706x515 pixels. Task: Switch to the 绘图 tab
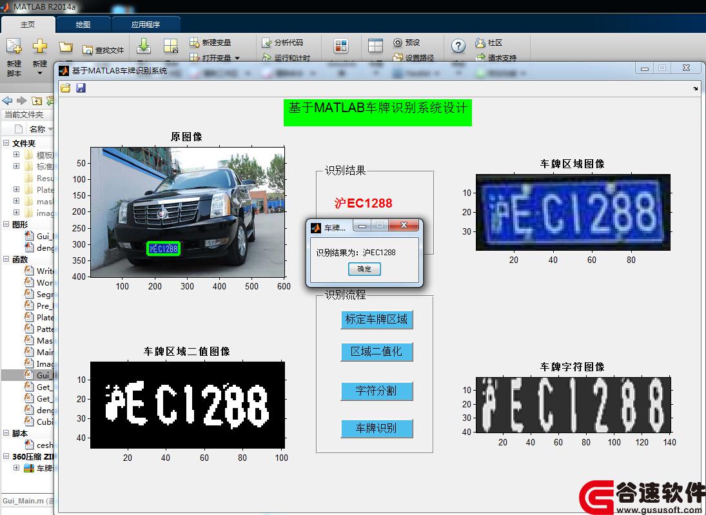tap(83, 24)
